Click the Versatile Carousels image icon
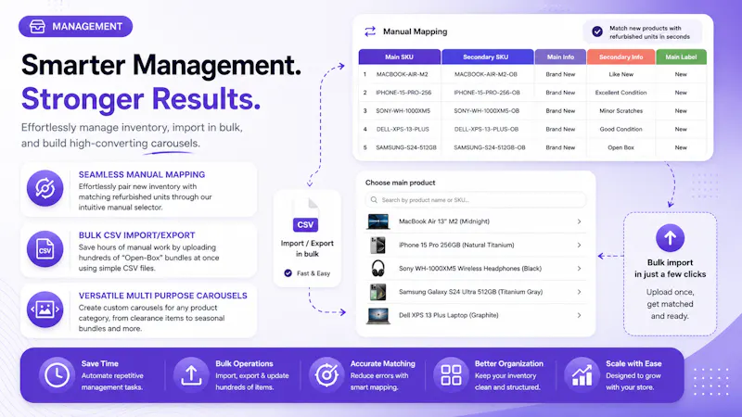Screen dimensions: 742x417 click(x=45, y=310)
